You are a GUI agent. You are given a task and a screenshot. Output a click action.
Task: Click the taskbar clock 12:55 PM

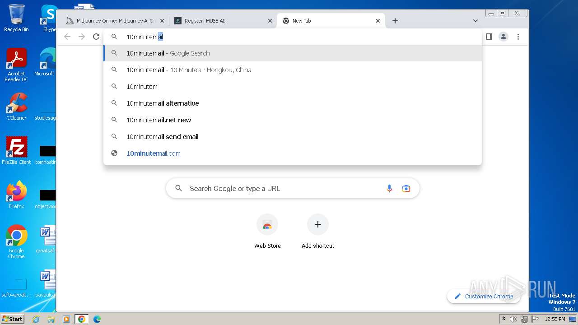coord(555,319)
